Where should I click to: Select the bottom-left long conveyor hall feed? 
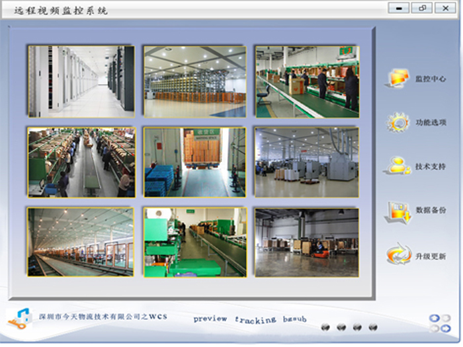[x=81, y=242]
